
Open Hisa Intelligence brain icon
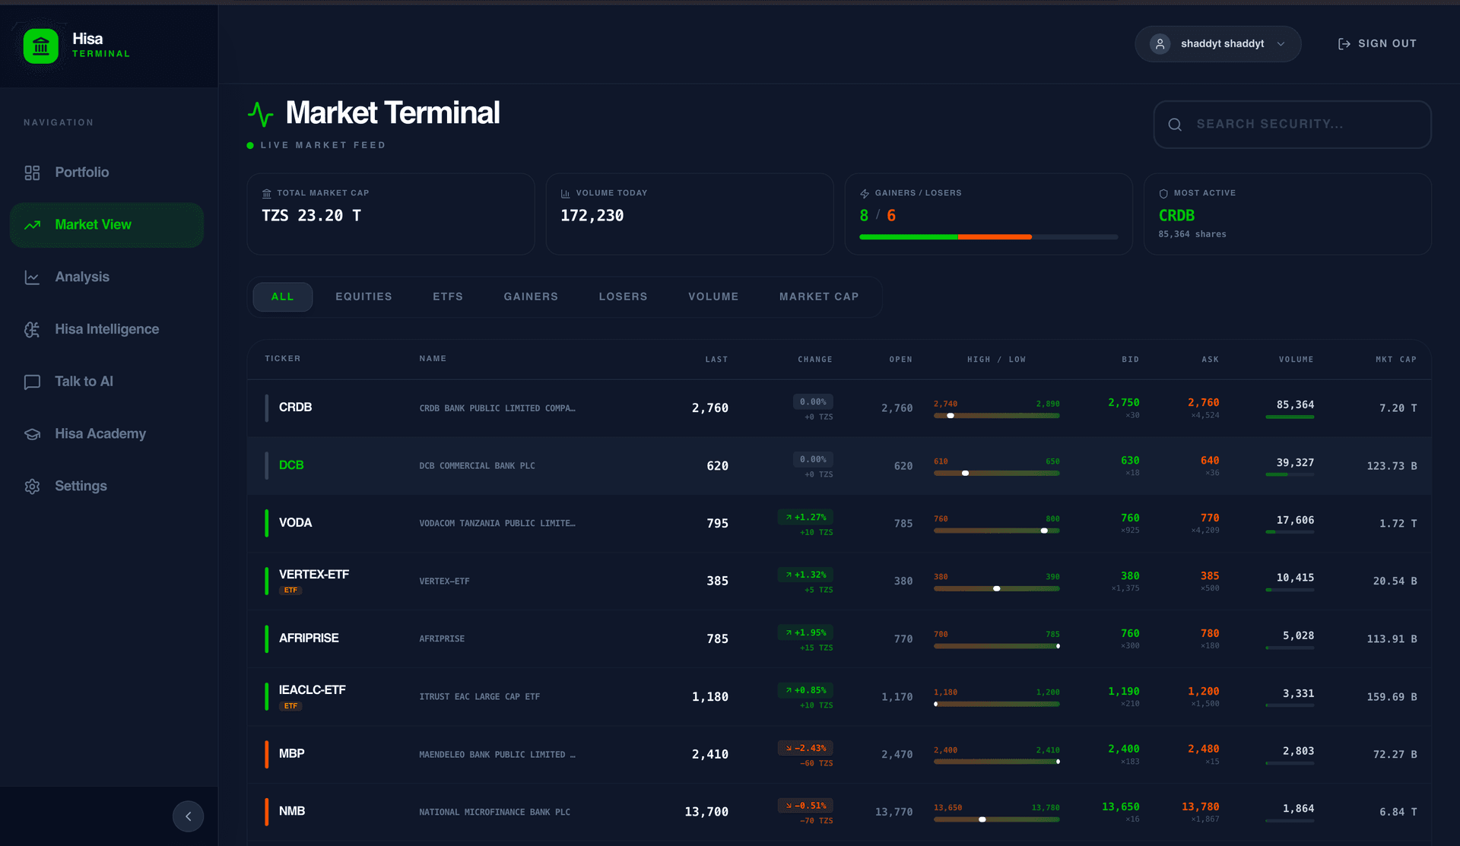pyautogui.click(x=32, y=329)
